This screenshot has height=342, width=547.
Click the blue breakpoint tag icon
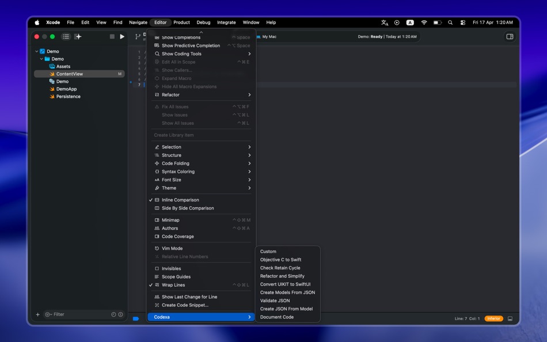click(x=136, y=318)
